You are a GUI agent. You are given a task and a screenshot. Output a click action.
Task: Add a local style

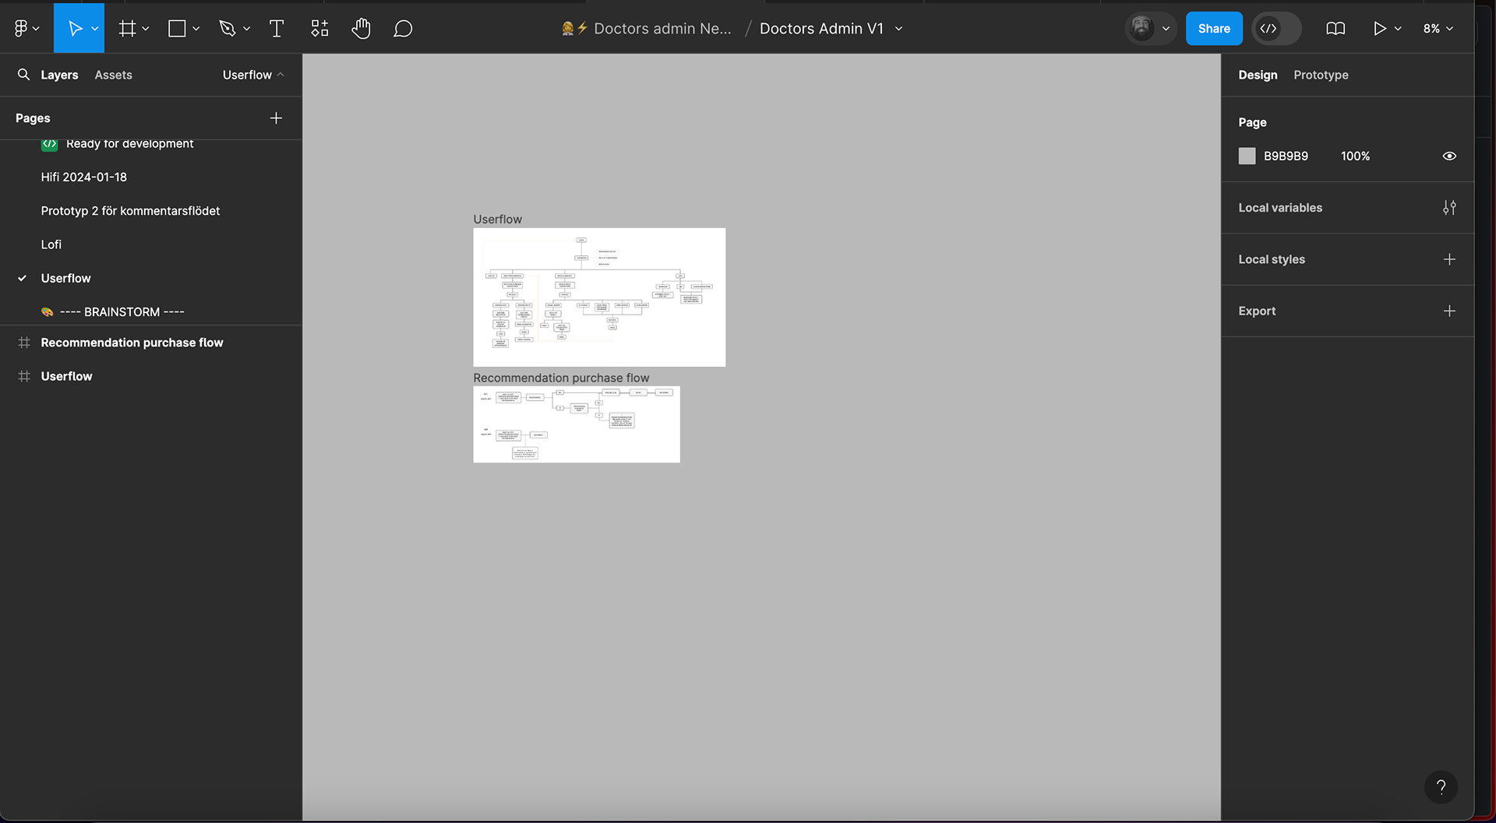click(x=1449, y=259)
